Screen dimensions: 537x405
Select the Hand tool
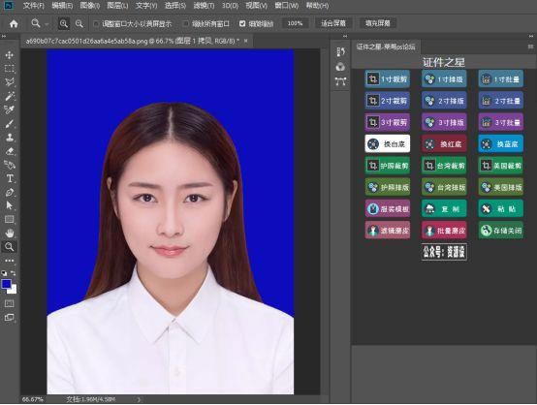tap(10, 234)
